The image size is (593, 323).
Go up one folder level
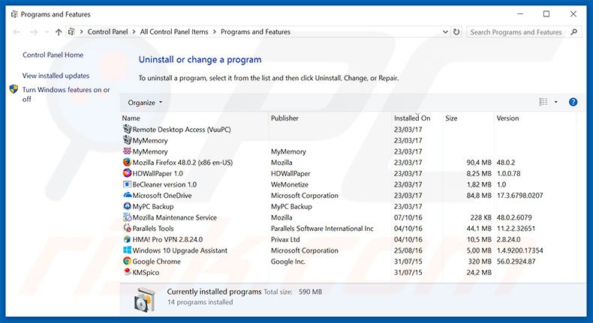59,32
